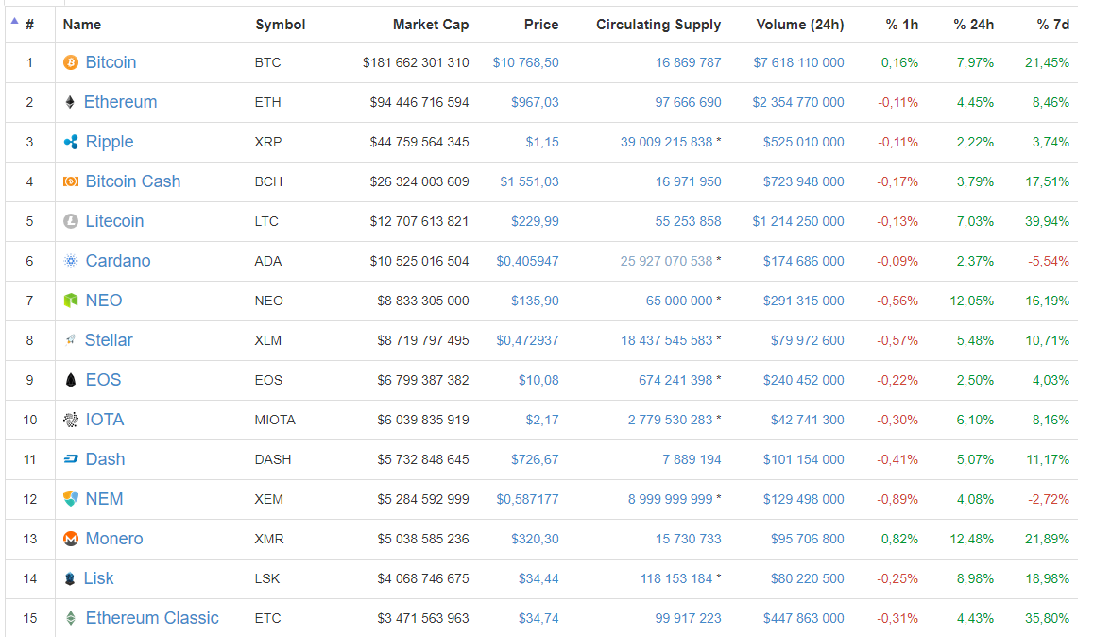Viewport: 1094px width, 637px height.
Task: Click the Litecoin logo icon
Action: pos(71,221)
